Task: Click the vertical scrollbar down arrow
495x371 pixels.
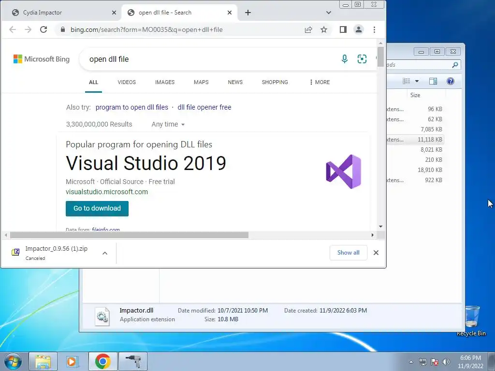Action: tap(381, 227)
